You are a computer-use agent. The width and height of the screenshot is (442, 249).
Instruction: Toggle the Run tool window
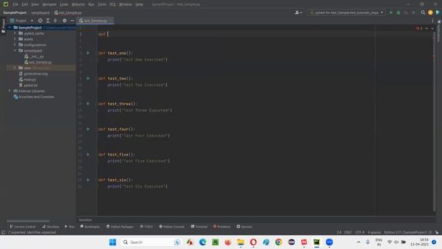click(x=69, y=227)
